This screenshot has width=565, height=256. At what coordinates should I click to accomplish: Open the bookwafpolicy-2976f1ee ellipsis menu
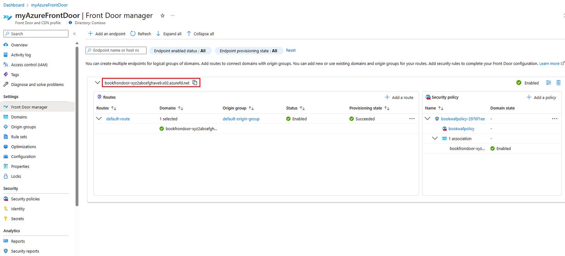(555, 119)
